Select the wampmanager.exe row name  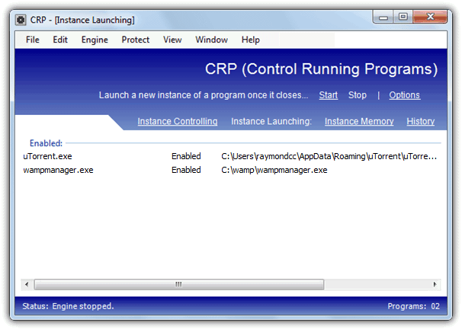pos(58,170)
